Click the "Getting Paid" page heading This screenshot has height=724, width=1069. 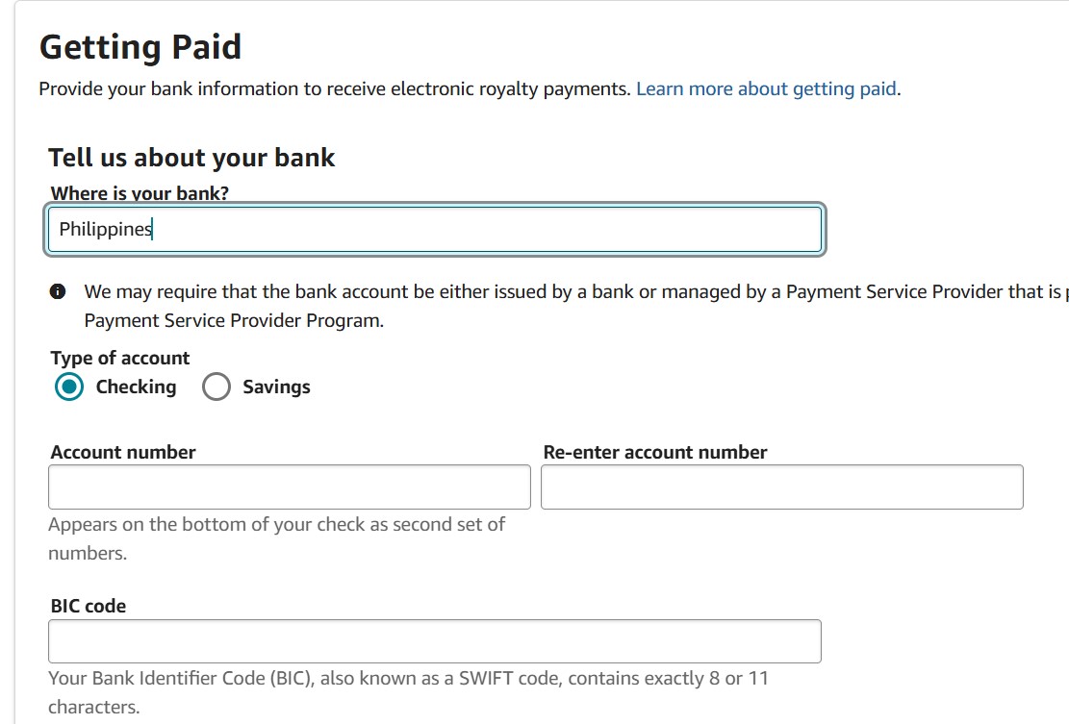(140, 47)
